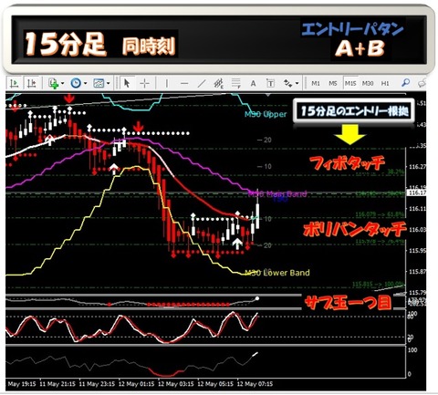Screen dimensions: 438x395
Task: Click the Fibonacci label 115.815 -> 100.0%
Action: point(379,285)
